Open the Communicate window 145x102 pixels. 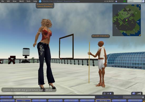7,100
